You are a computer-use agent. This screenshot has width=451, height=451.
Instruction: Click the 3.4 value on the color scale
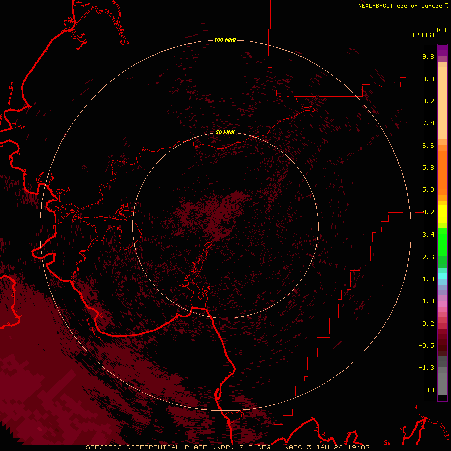pos(428,235)
